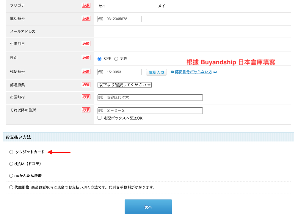Click the 次へ button to continue
Screen dimensions: 298x218
(x=148, y=207)
